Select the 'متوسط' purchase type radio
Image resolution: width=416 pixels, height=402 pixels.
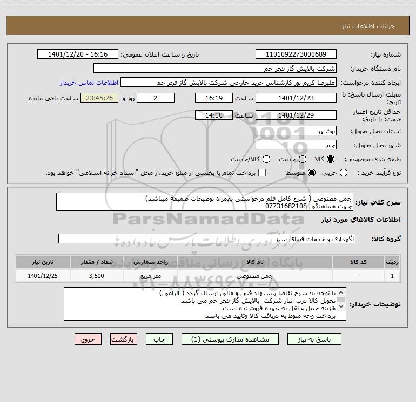312,173
